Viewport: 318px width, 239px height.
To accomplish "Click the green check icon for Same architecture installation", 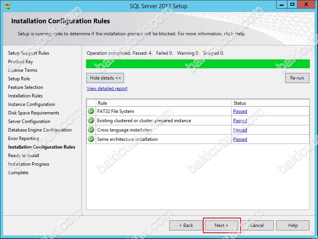I will 91,139.
